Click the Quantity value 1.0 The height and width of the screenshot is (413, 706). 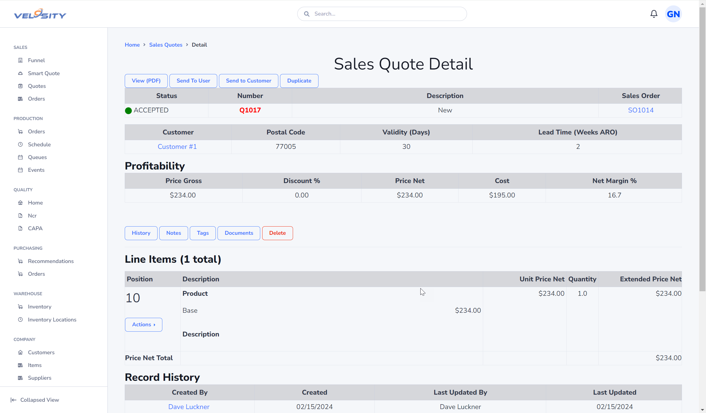tap(582, 294)
